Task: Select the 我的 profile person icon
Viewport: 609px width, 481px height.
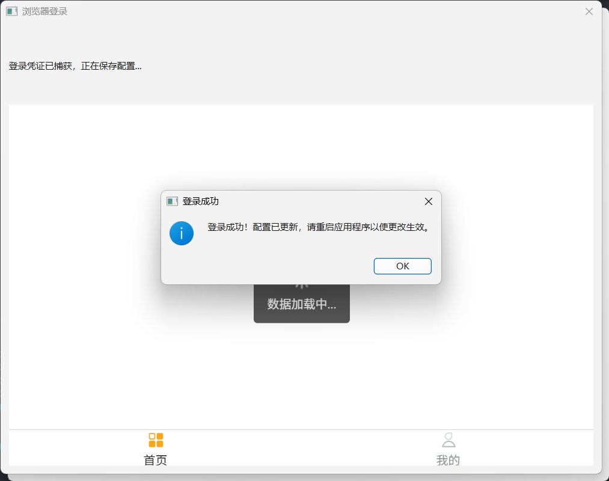Action: point(448,440)
